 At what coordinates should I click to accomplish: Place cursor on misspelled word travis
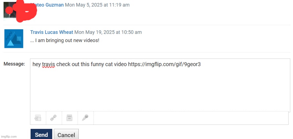click(48, 64)
